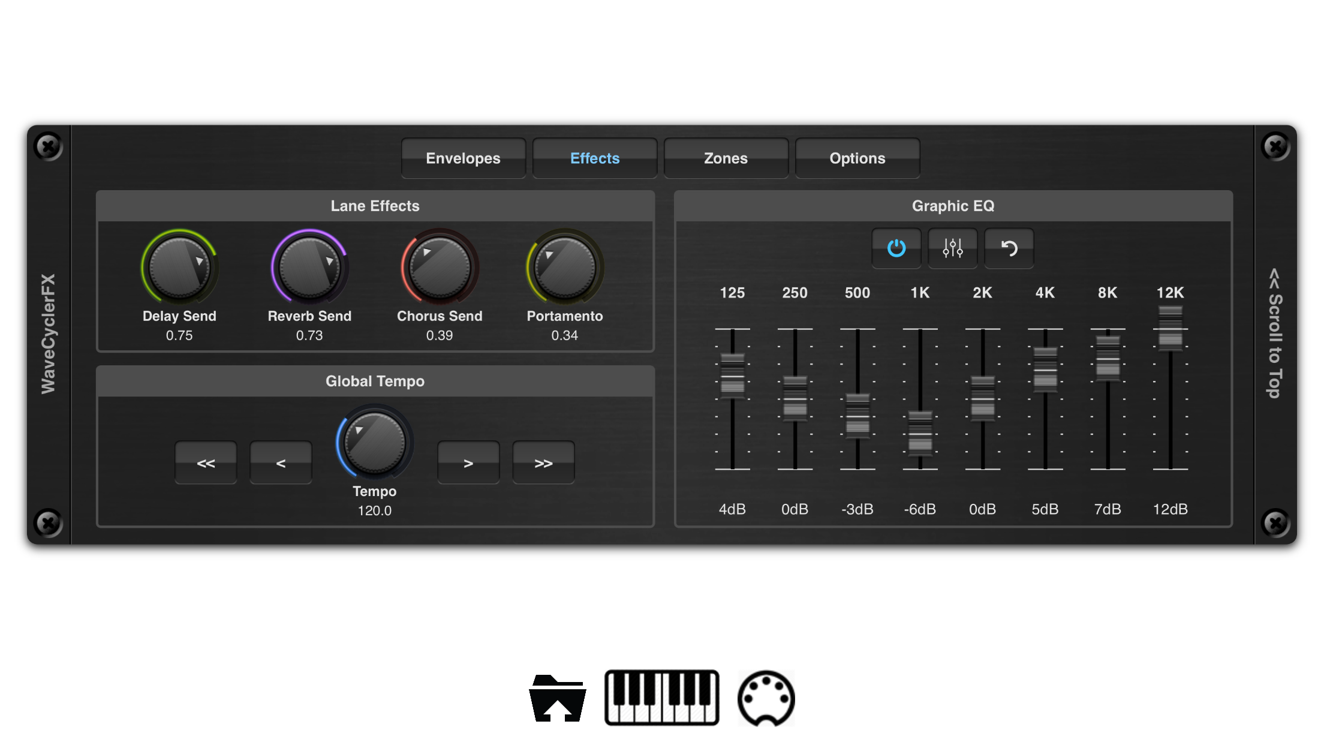Click the 125 Hz EQ slider handle
The height and width of the screenshot is (745, 1324).
coord(732,375)
